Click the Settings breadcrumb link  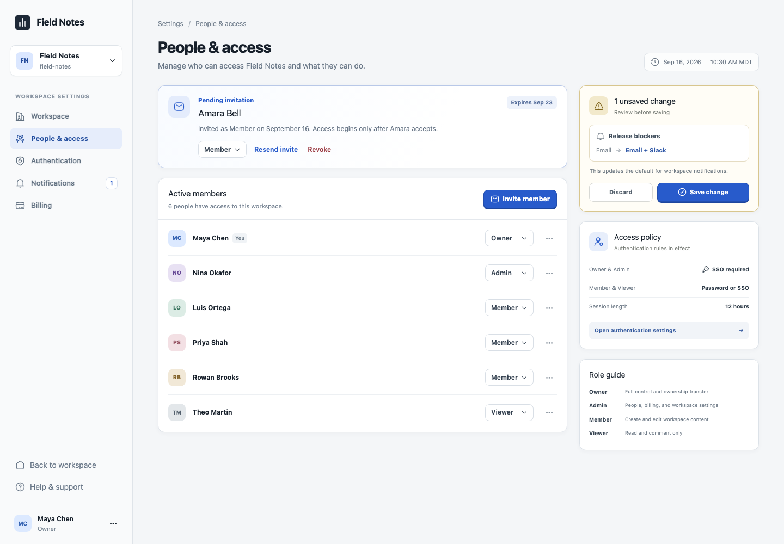tap(170, 24)
